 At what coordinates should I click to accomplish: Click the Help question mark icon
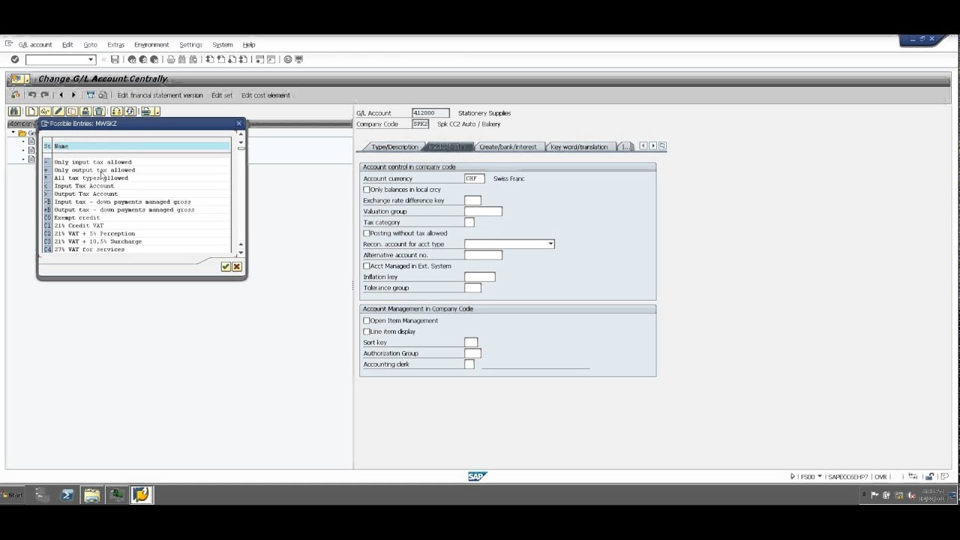click(288, 59)
